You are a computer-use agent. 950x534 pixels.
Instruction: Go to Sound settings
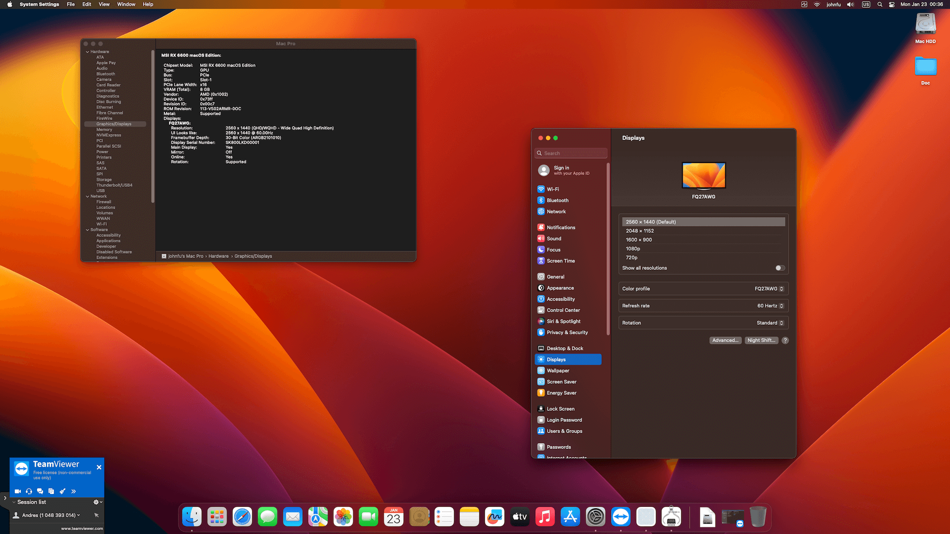(x=568, y=239)
